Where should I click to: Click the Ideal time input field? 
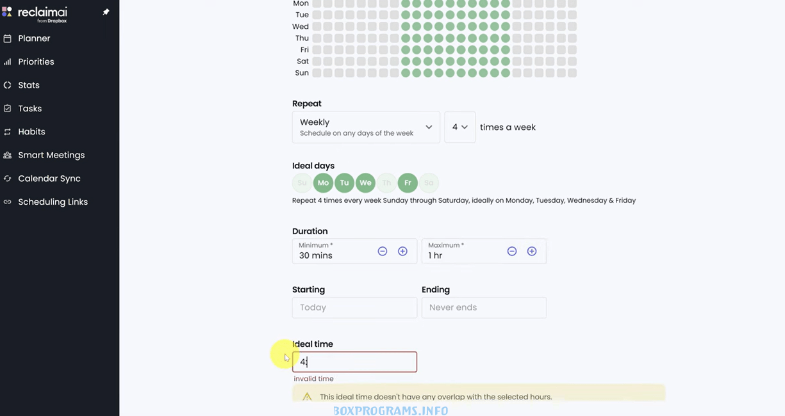pyautogui.click(x=354, y=362)
